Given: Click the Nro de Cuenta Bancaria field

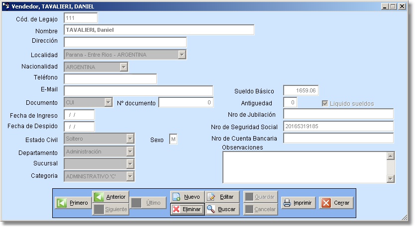Looking at the screenshot, I should [x=338, y=138].
